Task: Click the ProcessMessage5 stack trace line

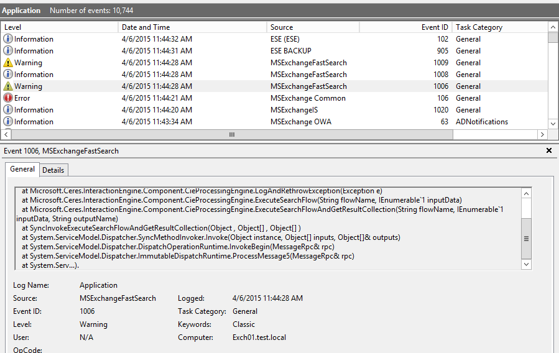Action: click(x=188, y=256)
